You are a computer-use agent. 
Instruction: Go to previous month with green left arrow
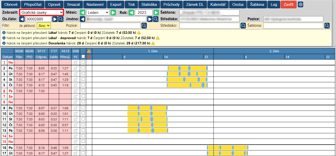pyautogui.click(x=83, y=12)
